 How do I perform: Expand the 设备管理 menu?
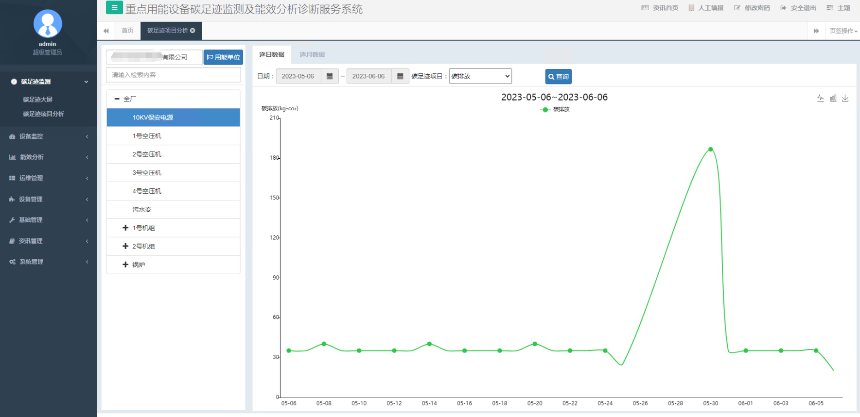[48, 199]
